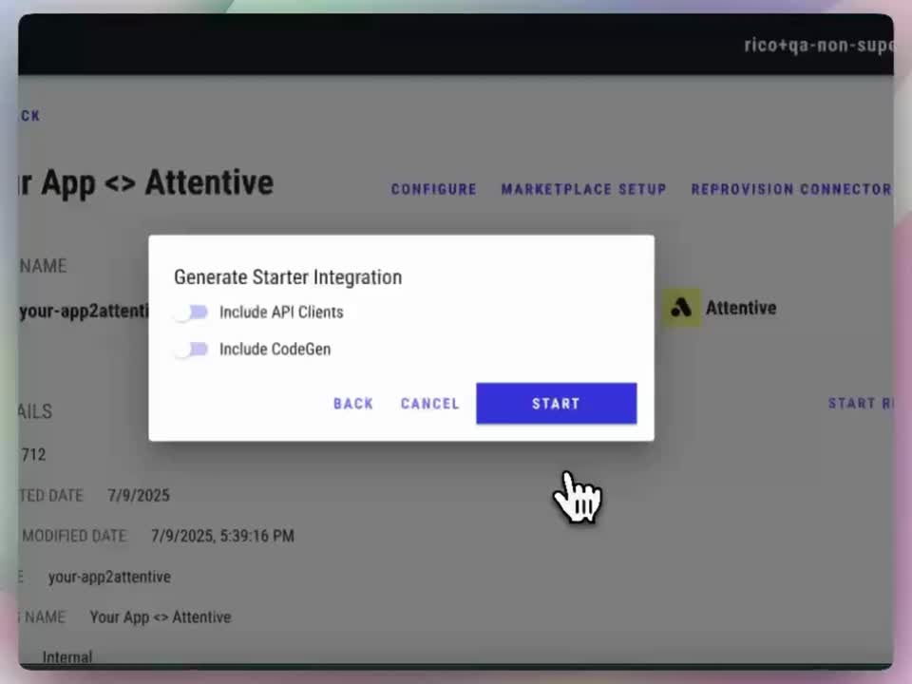This screenshot has width=912, height=684.
Task: Toggle the Include CodeGen switch
Action: (191, 350)
